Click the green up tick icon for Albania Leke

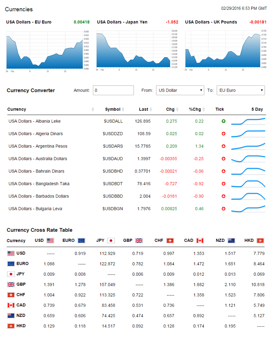point(223,121)
